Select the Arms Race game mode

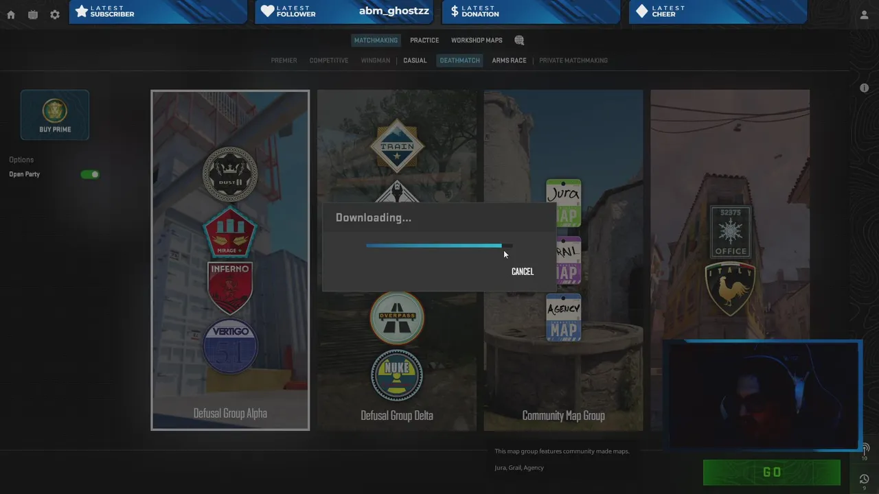(x=509, y=60)
